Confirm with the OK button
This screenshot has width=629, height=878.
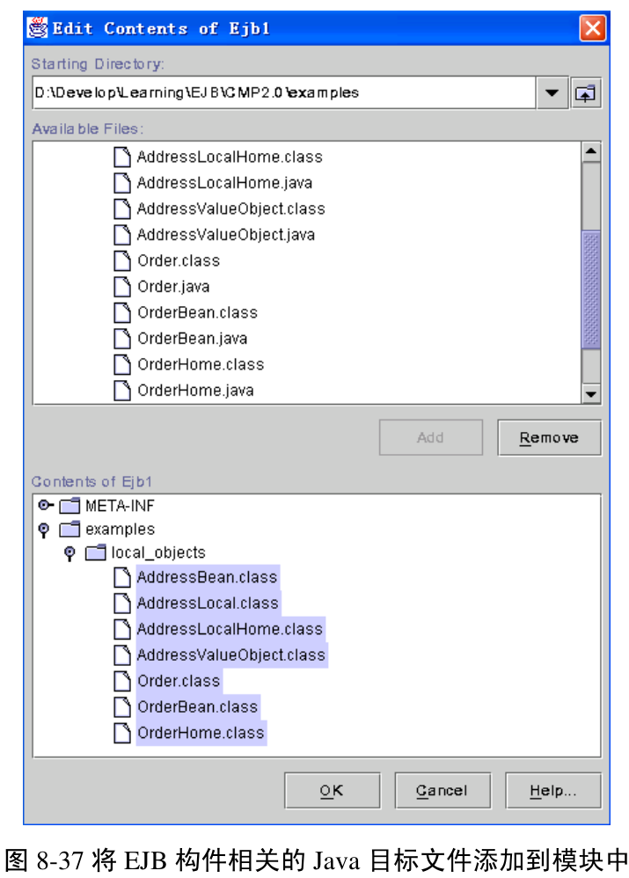(333, 791)
